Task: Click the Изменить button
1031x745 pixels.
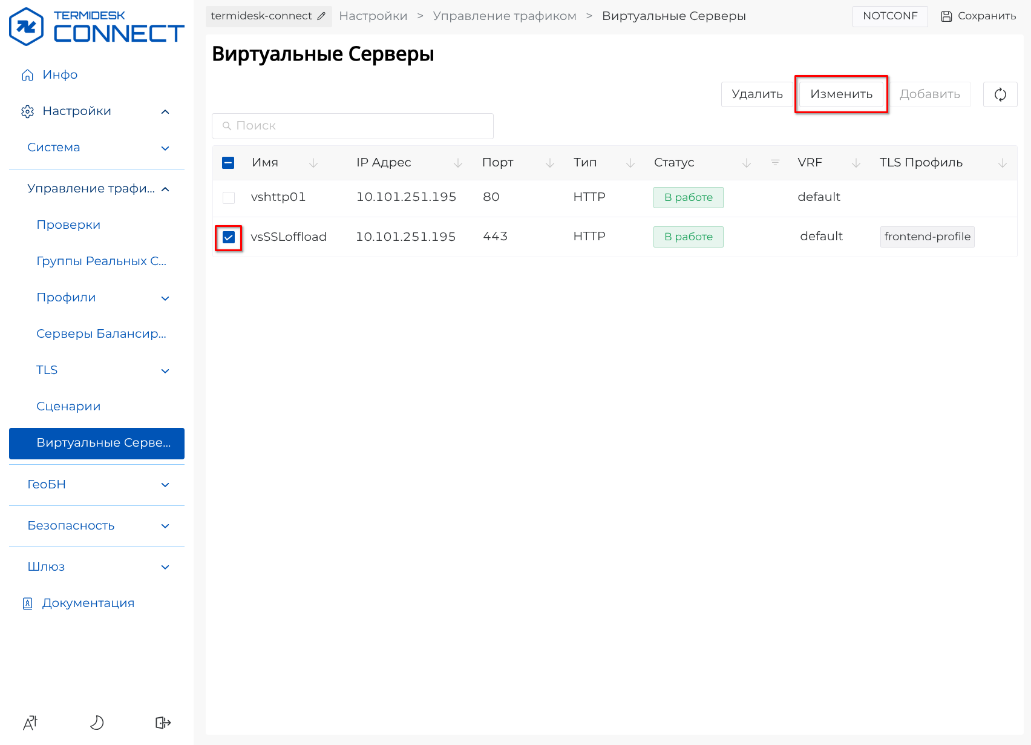Action: pyautogui.click(x=841, y=94)
